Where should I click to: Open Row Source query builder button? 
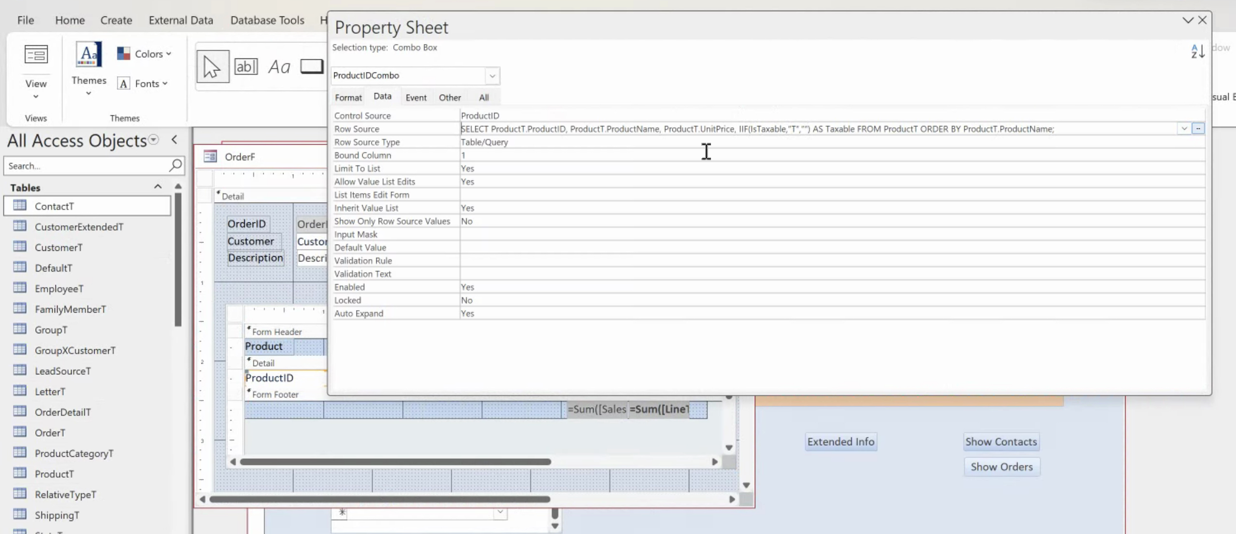[1198, 129]
